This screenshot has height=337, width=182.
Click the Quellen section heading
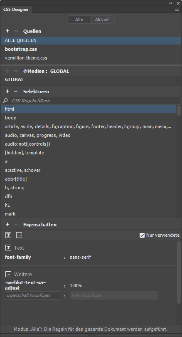(32, 31)
